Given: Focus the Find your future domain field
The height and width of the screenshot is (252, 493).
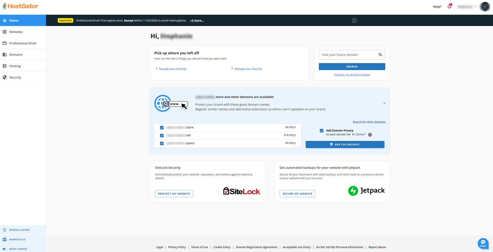Looking at the screenshot, I should click(348, 55).
